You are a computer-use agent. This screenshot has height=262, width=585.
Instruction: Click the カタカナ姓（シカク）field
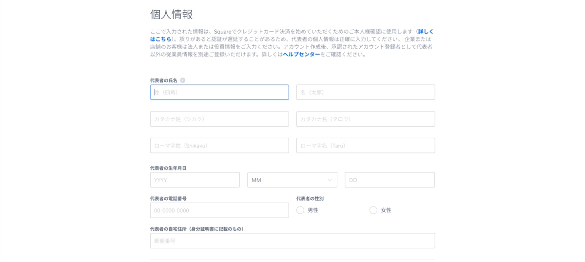coord(219,119)
